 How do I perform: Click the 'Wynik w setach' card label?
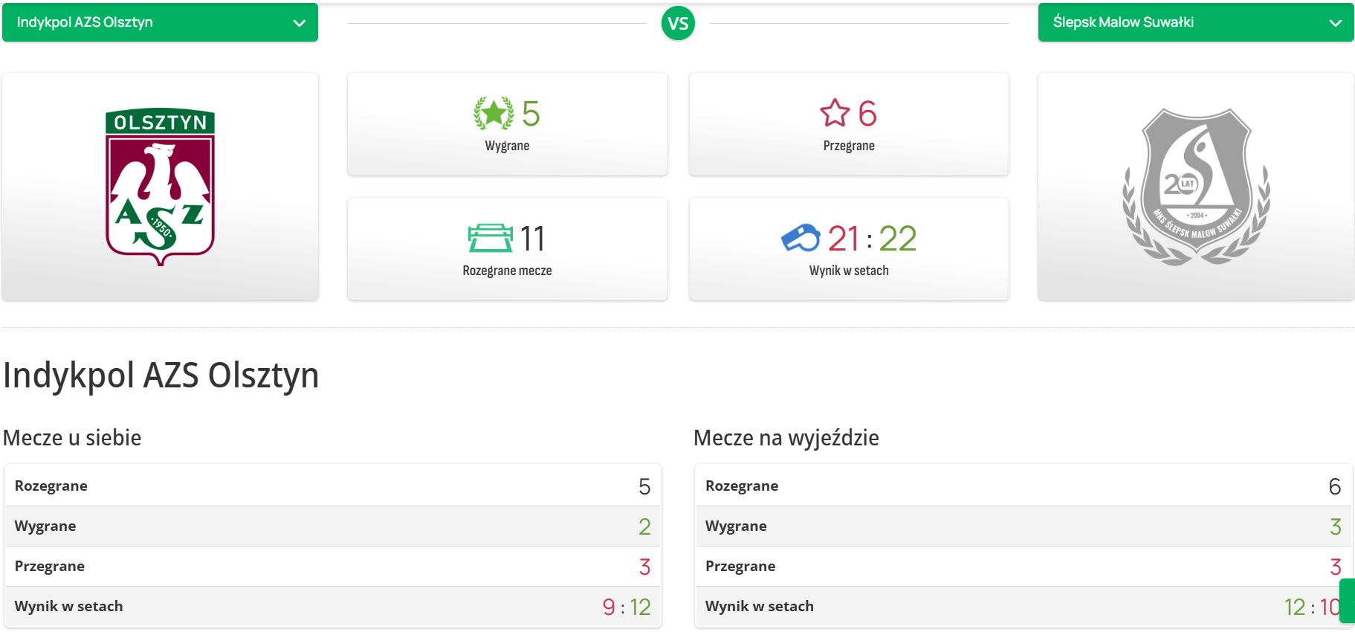849,271
